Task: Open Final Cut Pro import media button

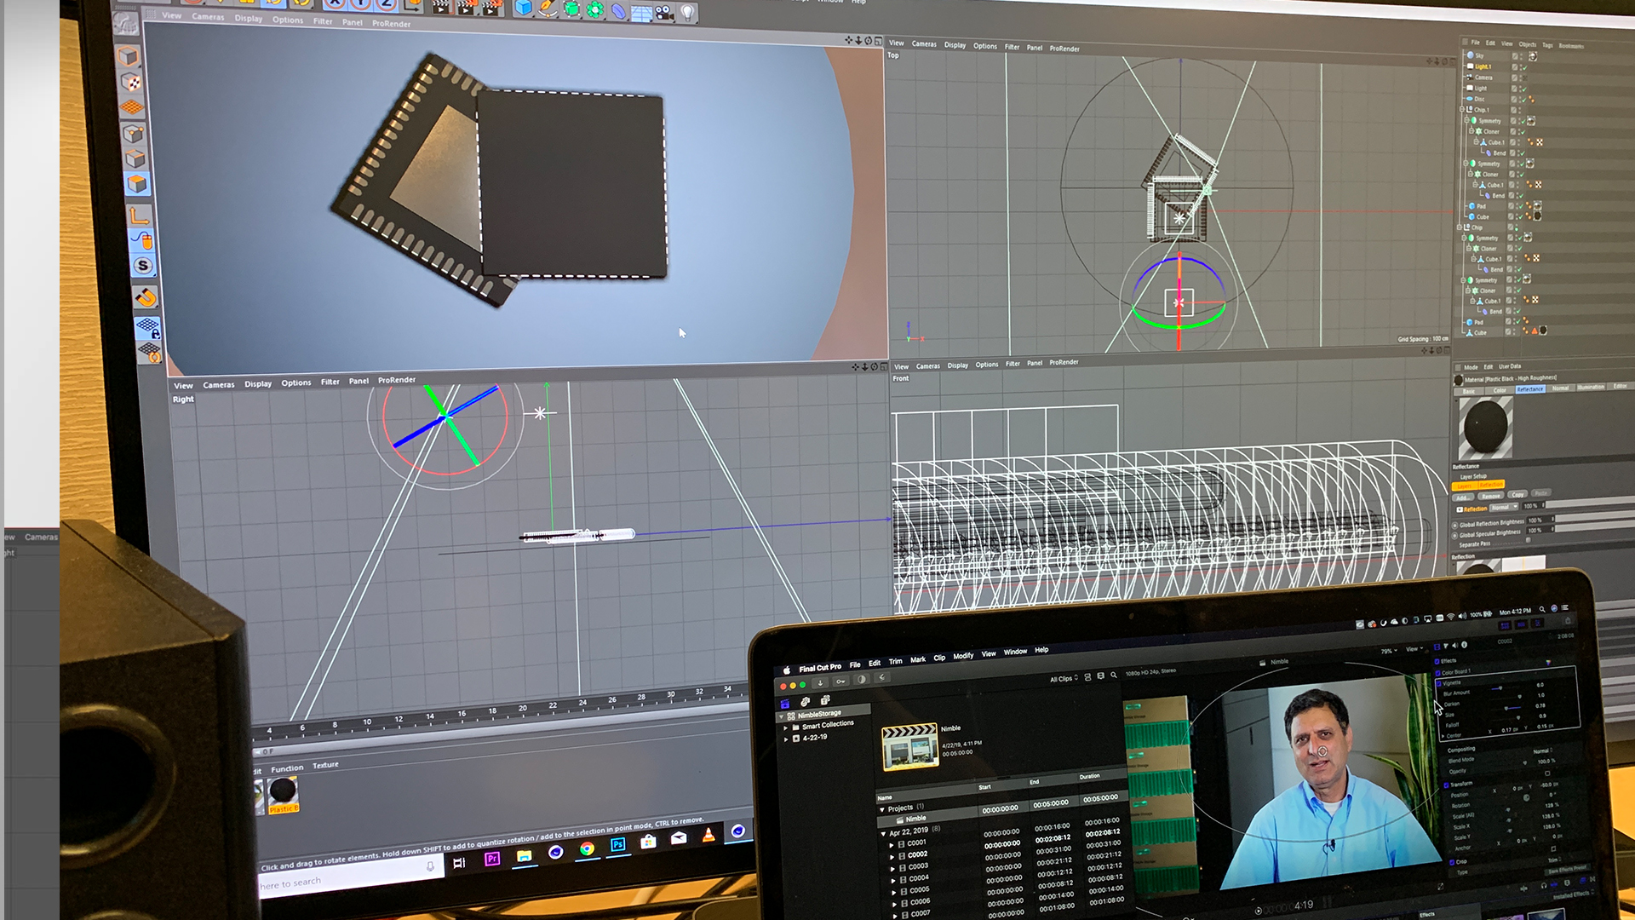Action: click(820, 682)
